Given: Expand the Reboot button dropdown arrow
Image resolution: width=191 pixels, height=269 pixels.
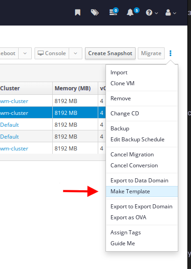Looking at the screenshot, I should (x=25, y=53).
